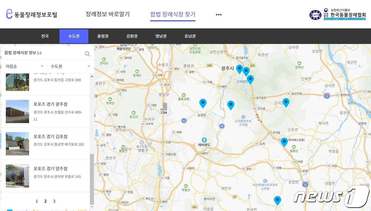Open 장례정보 바로알기 menu

[108, 14]
